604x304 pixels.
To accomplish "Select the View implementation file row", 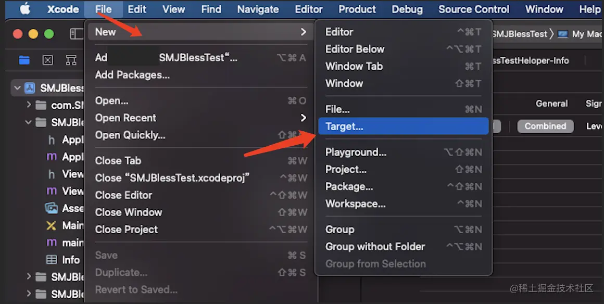I will pos(66,191).
